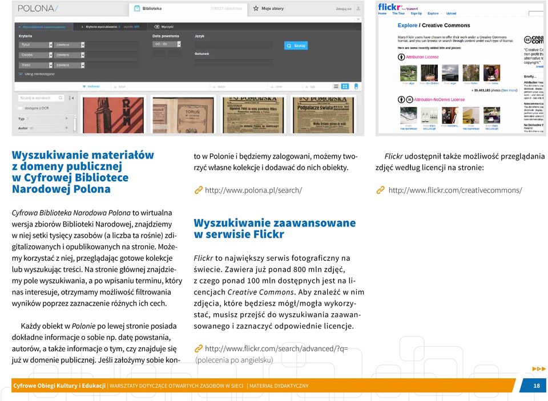Viewport: 548px width, 401px height.
Task: Open the flickr.com/creativecommons/ link
Action: [x=455, y=191]
